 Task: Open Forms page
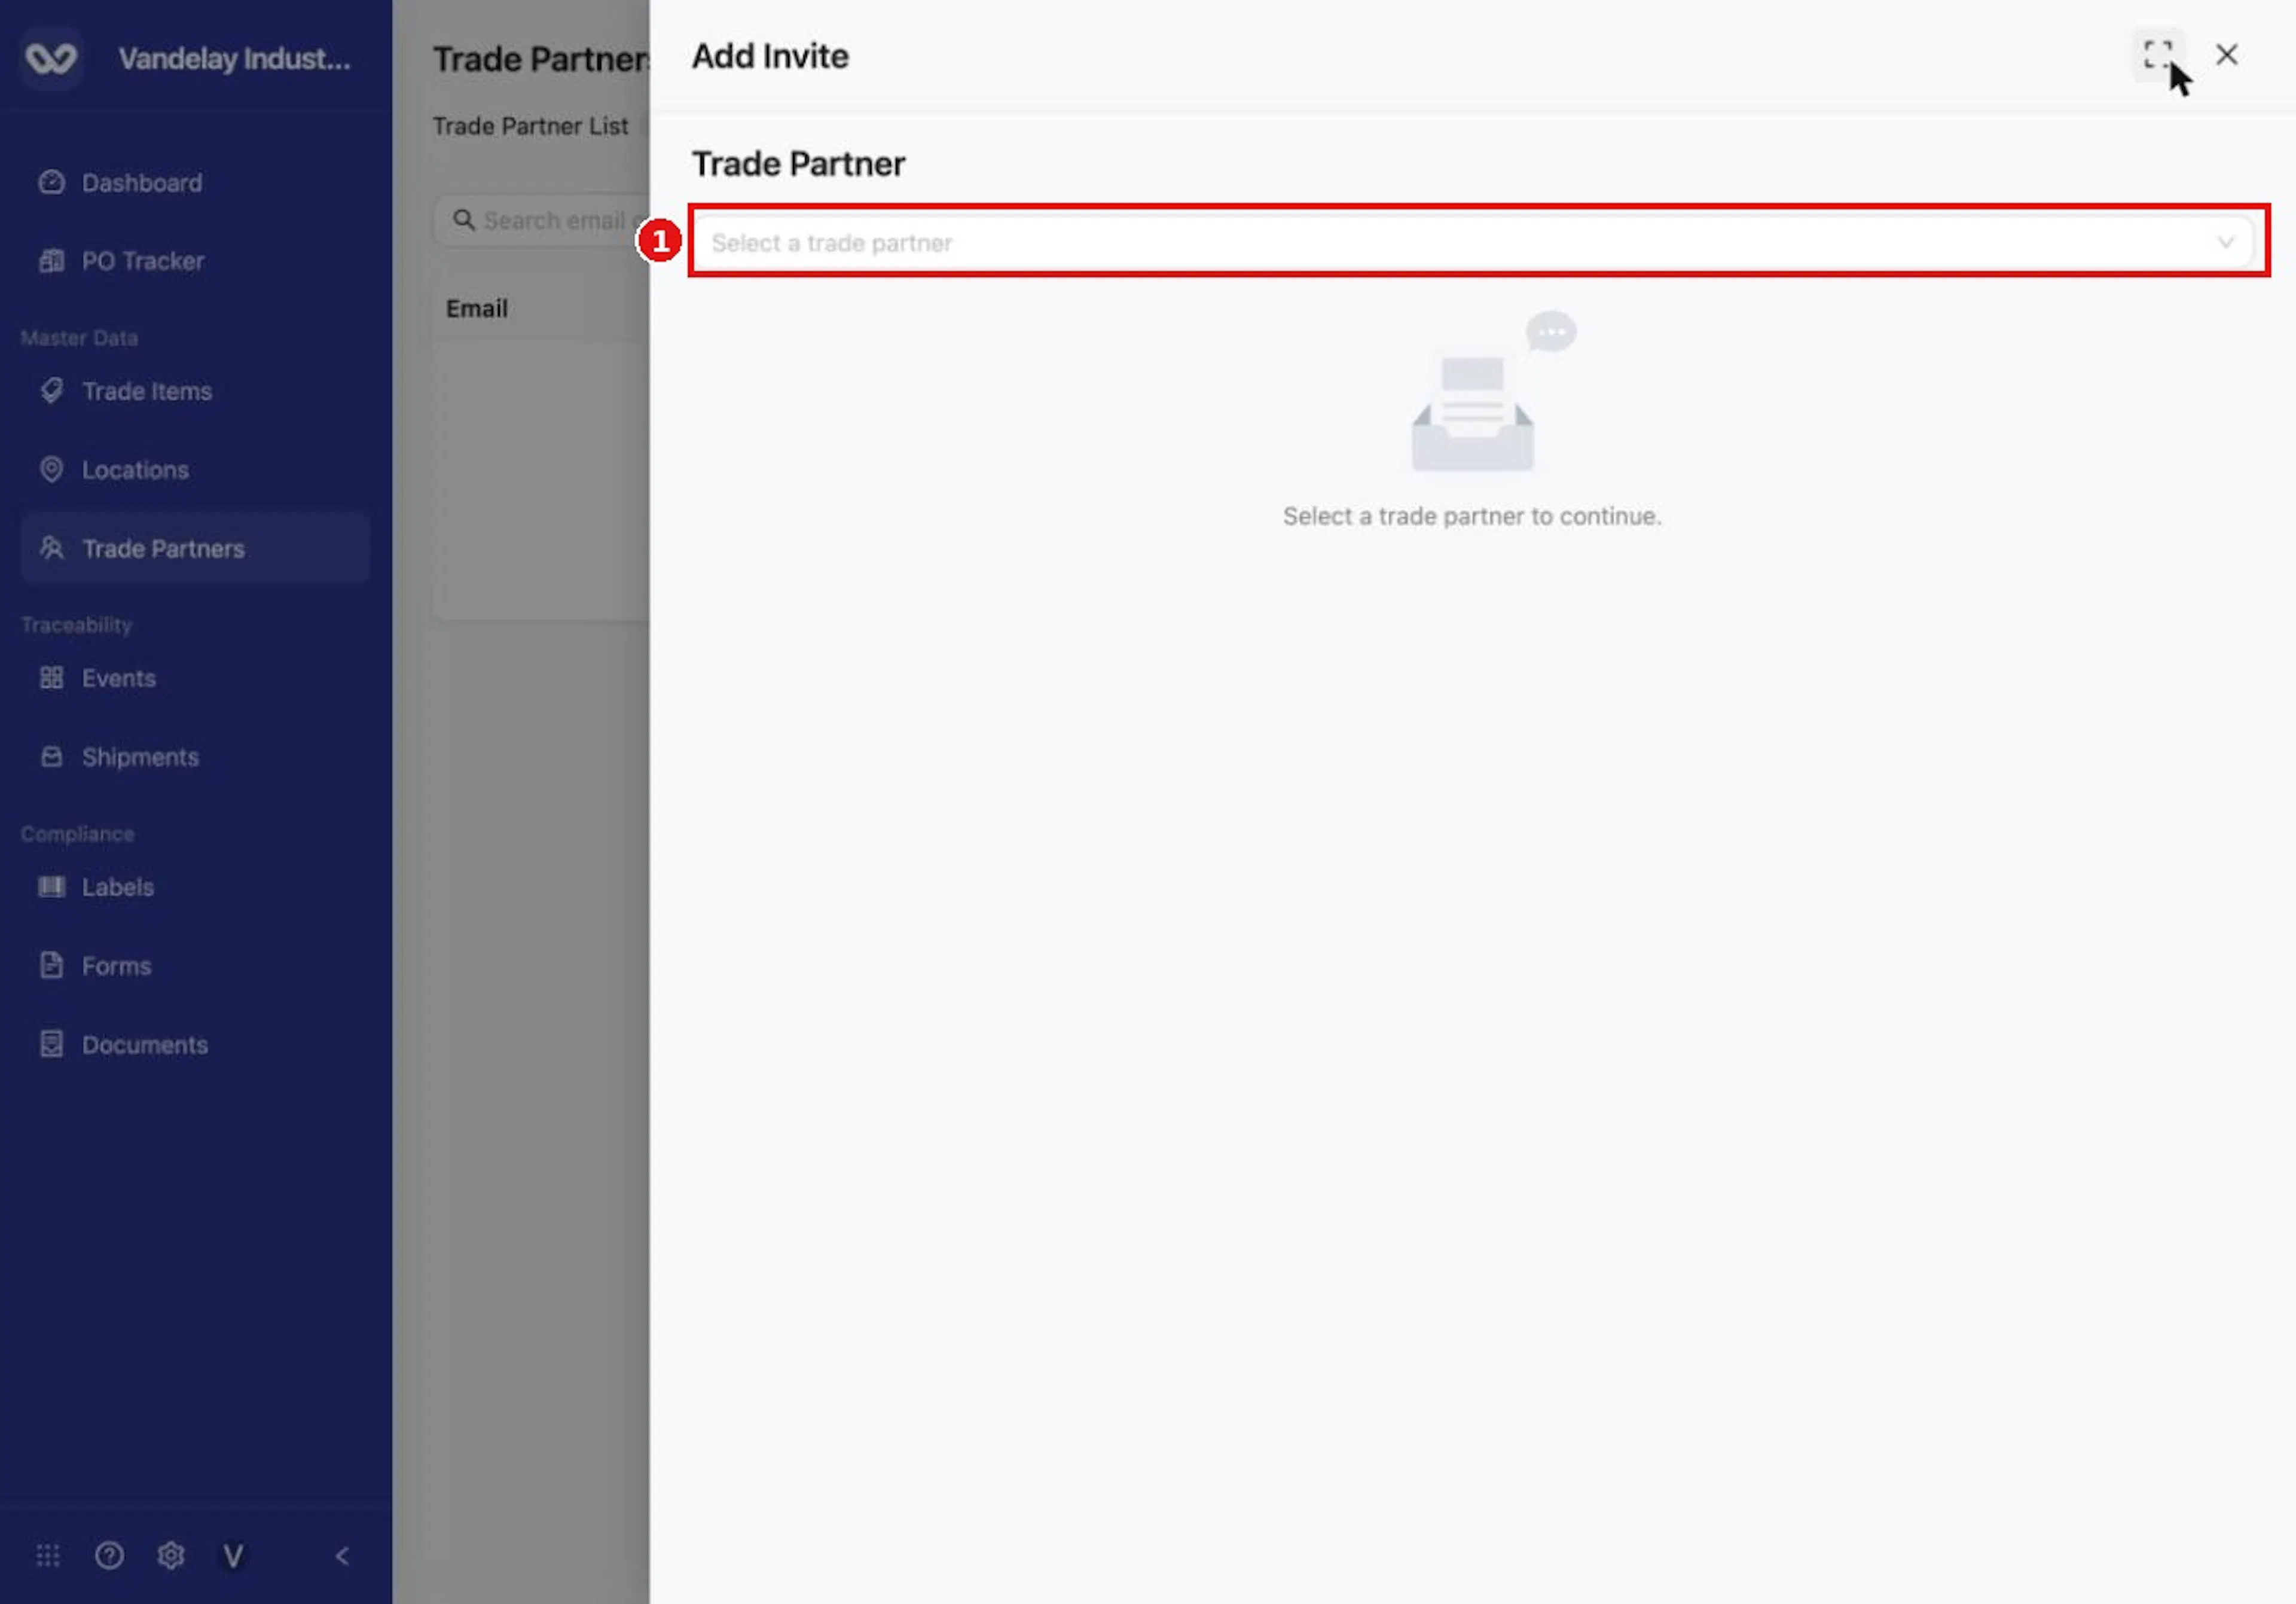pyautogui.click(x=195, y=966)
